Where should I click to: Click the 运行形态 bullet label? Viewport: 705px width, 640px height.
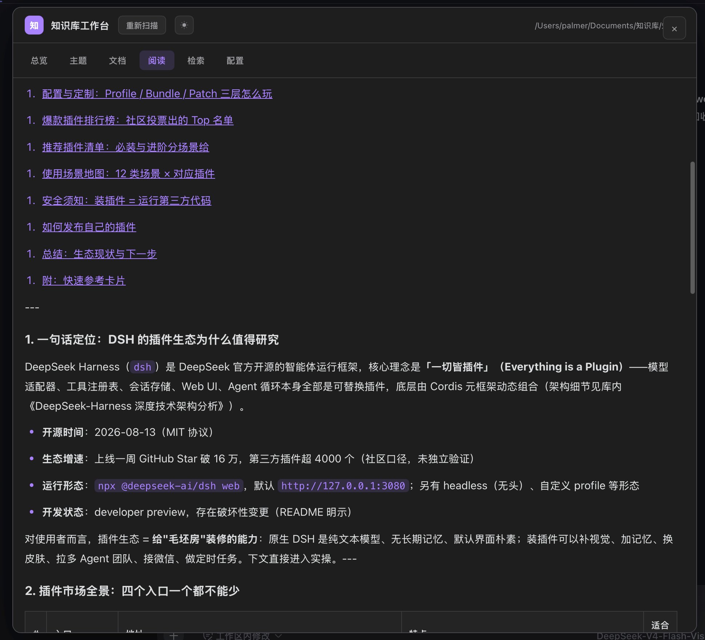coord(63,486)
